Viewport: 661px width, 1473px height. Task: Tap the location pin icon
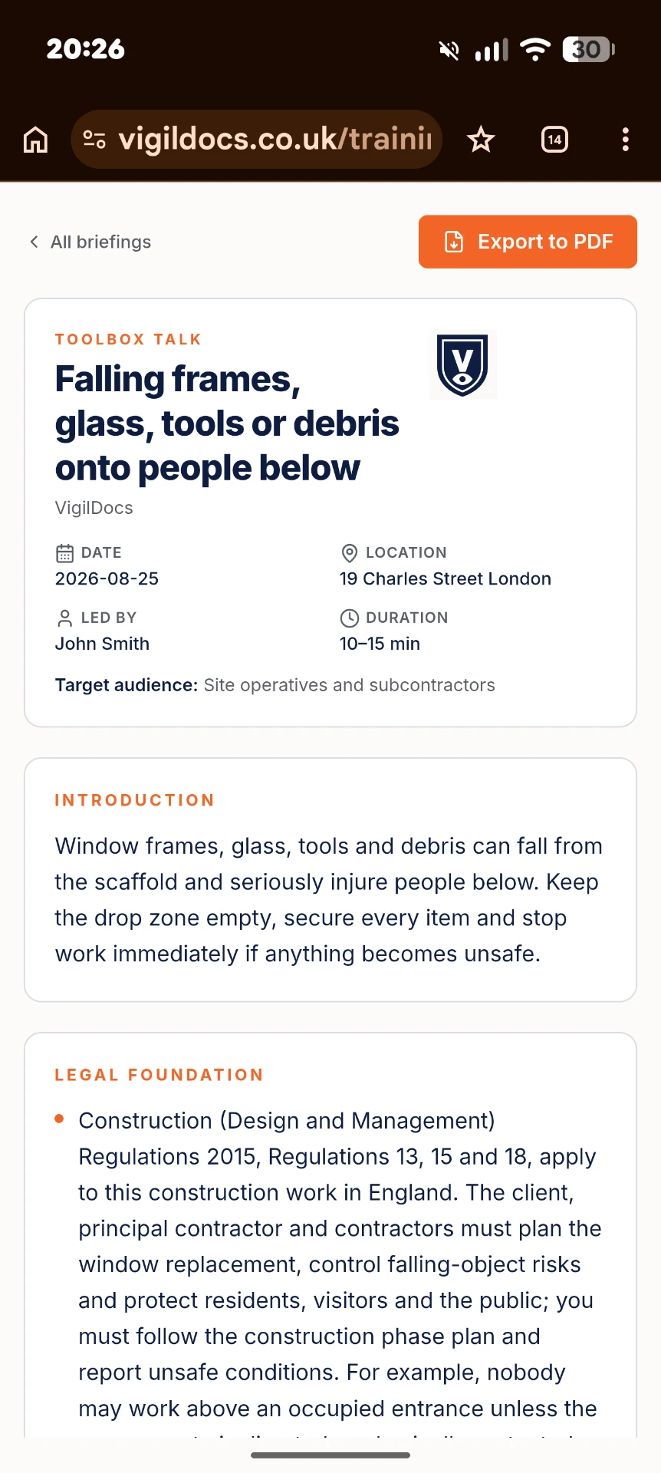(350, 552)
